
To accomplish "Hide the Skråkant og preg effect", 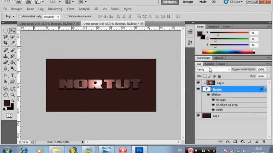I will (213, 105).
